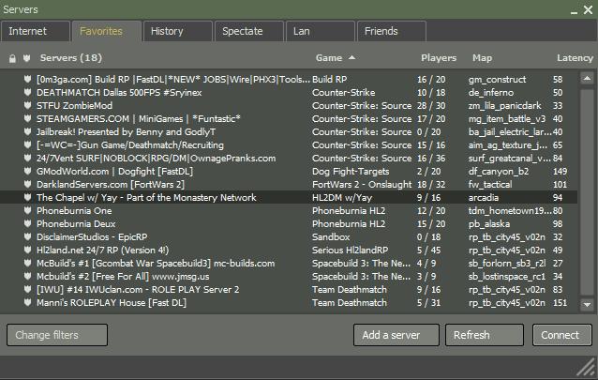This screenshot has width=598, height=380.
Task: Click map name 'gm_construct'
Action: (497, 80)
